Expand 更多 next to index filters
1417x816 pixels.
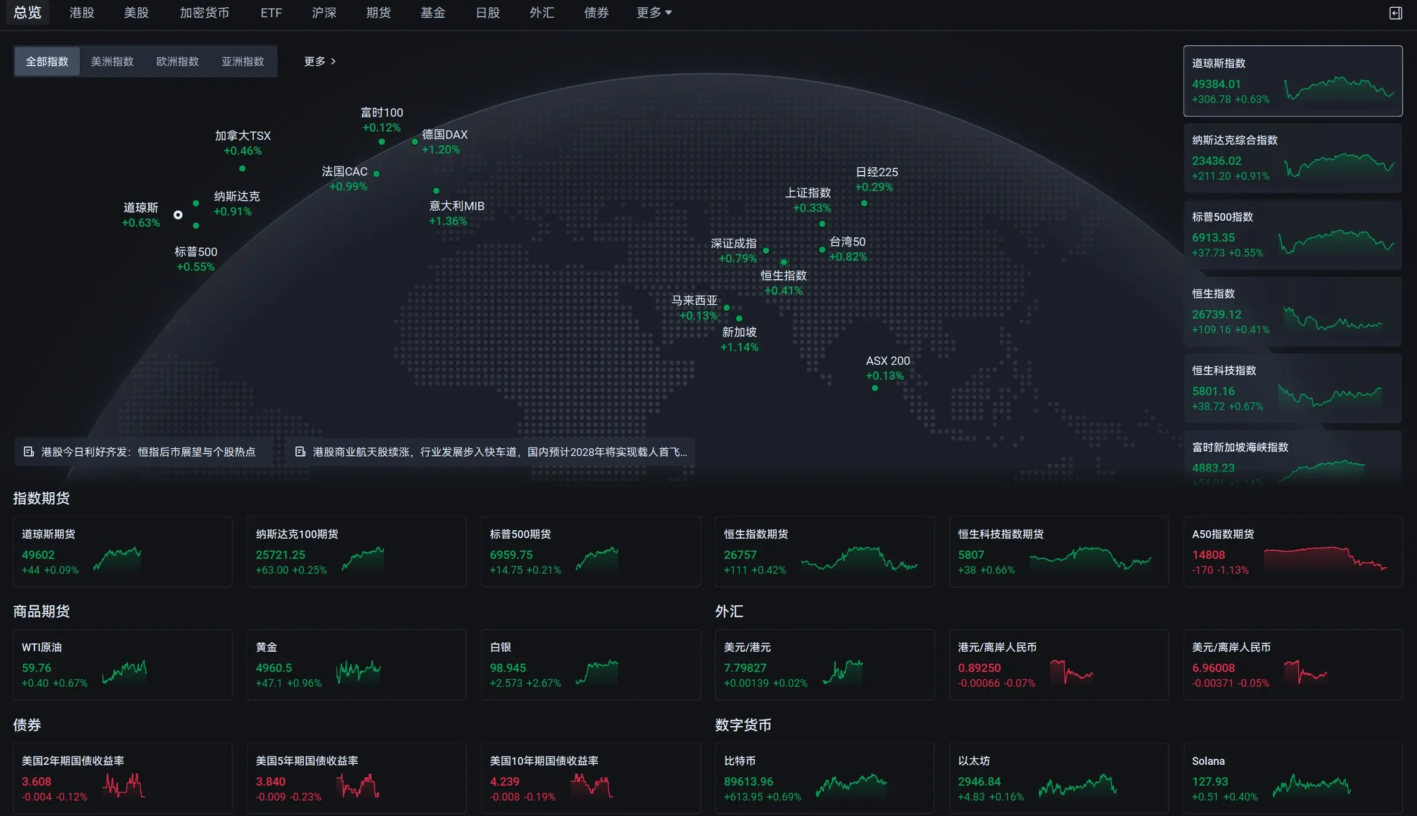[320, 61]
